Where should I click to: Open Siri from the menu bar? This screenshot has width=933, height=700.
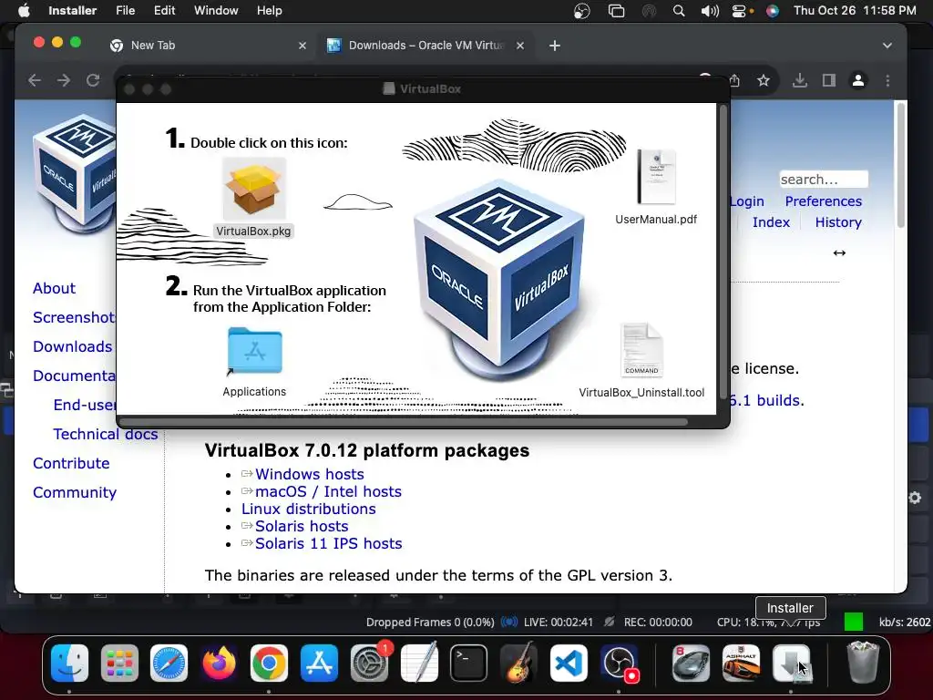773,11
